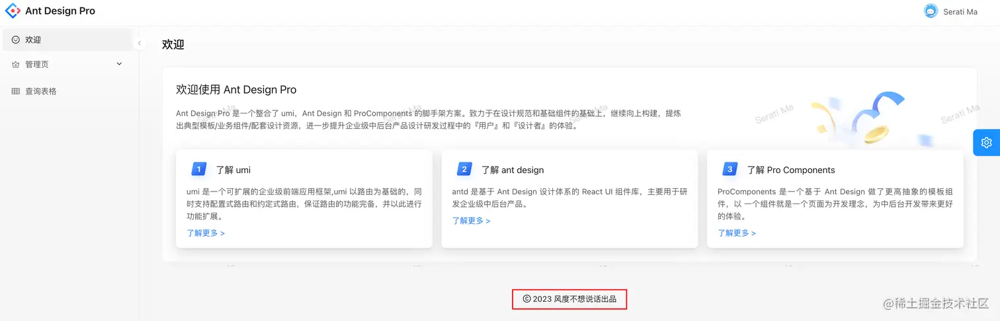Screen dimensions: 1000x321
Task: Open 了解更多 link in the ant design card
Action: pos(472,221)
